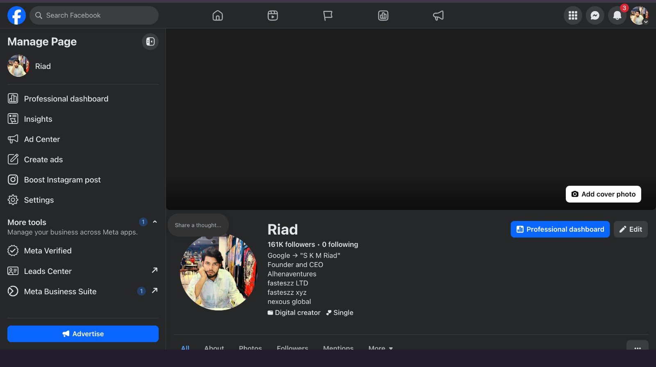Click the Settings gear icon

[13, 200]
